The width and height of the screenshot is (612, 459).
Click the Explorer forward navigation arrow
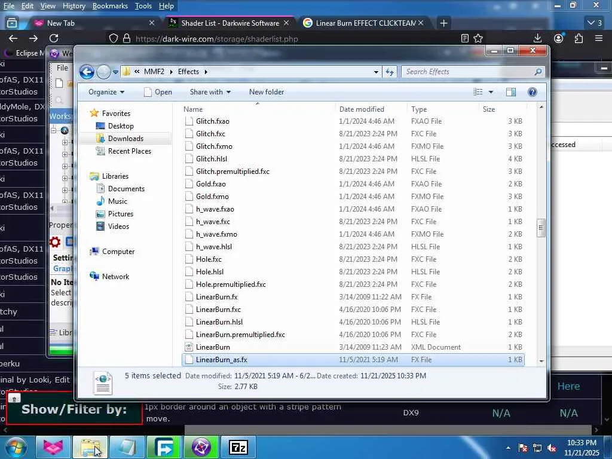pos(103,72)
